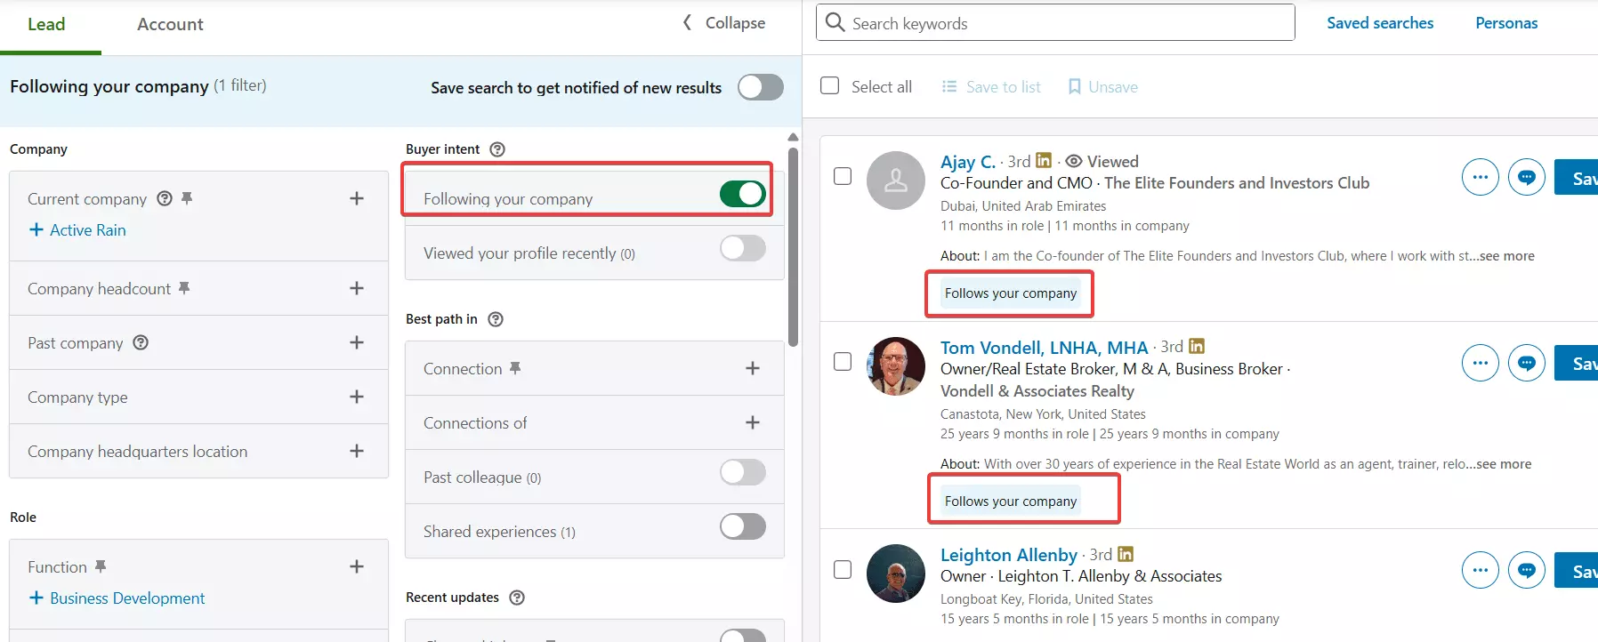Screen dimensions: 1598x642
Task: Expand the Connection filter
Action: click(753, 368)
